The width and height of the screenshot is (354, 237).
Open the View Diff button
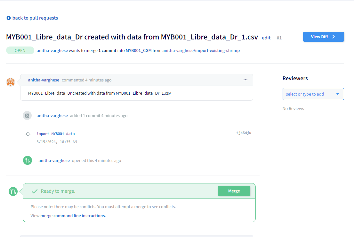[323, 37]
